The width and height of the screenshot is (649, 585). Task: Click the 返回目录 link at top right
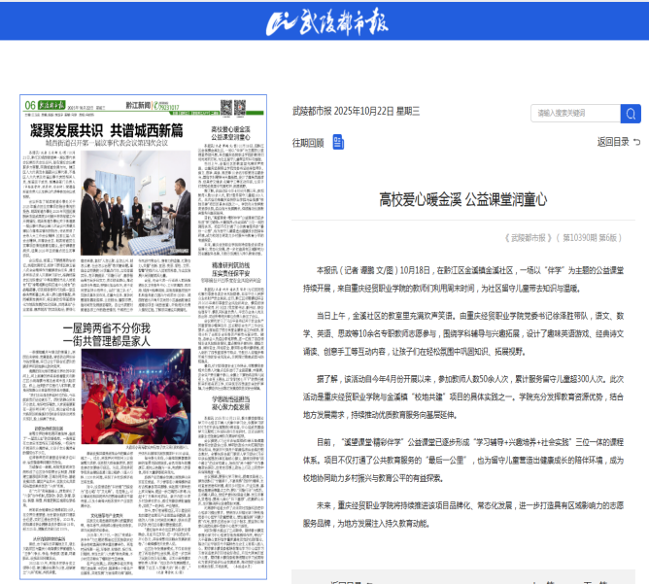tap(613, 142)
